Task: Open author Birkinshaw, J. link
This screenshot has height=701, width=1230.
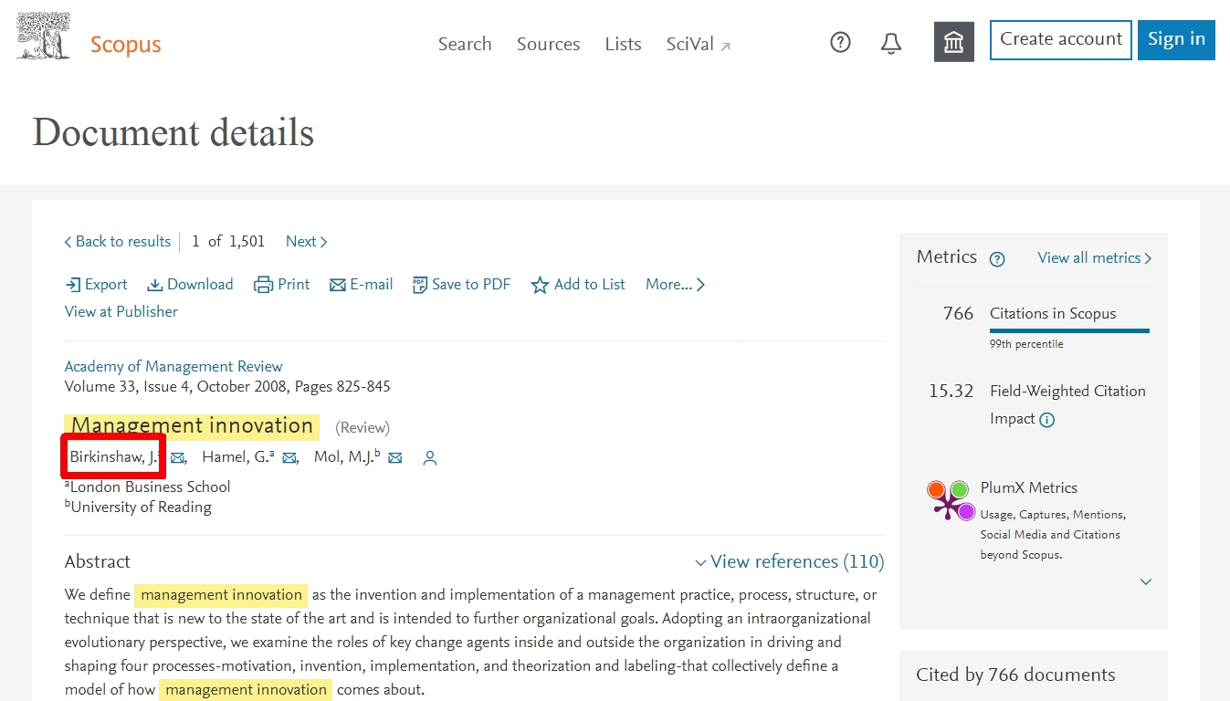Action: (114, 456)
